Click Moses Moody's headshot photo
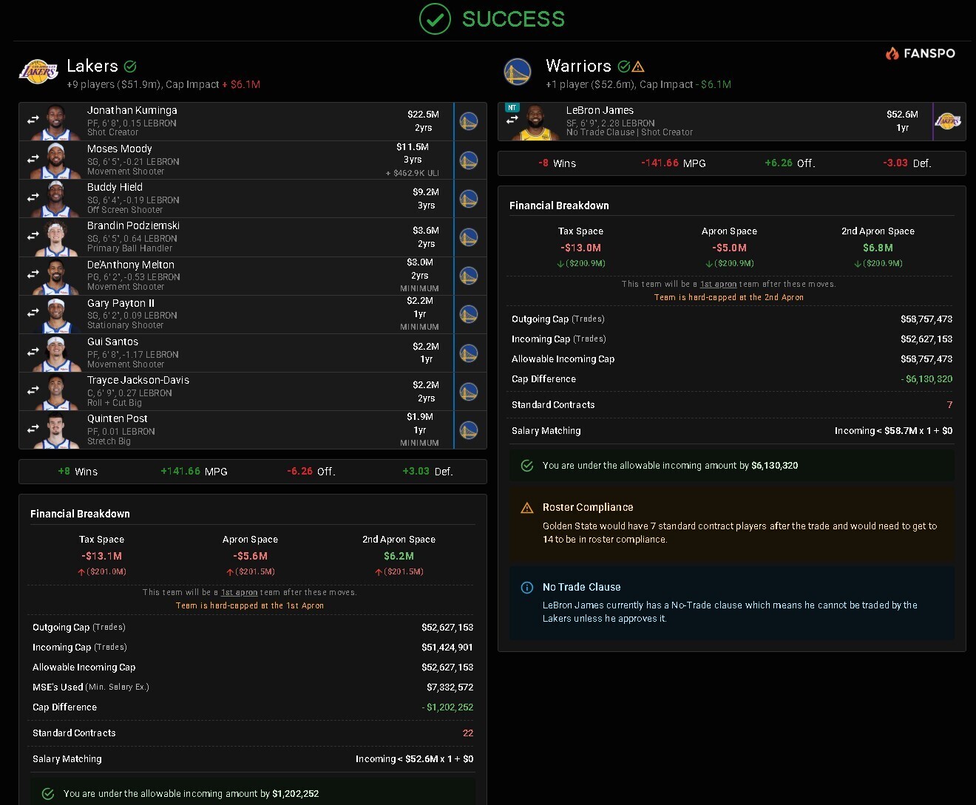This screenshot has width=976, height=805. click(x=57, y=160)
